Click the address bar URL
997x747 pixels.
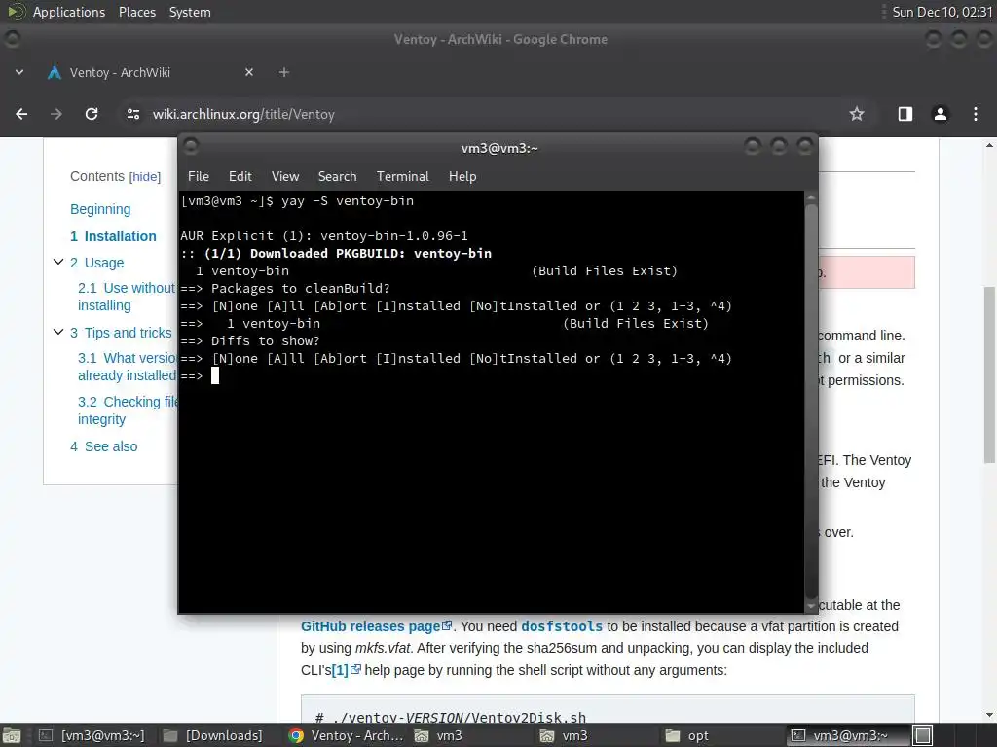[x=243, y=114]
